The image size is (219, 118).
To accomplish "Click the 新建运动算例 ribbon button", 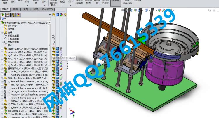I will click(x=79, y=2).
